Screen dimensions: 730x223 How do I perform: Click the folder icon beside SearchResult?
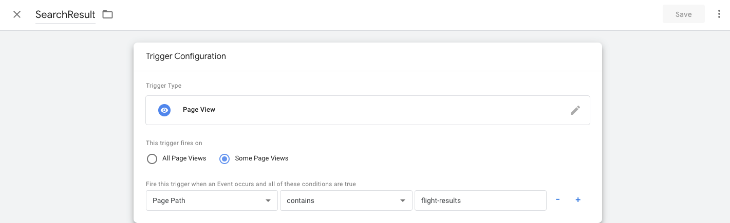[107, 14]
